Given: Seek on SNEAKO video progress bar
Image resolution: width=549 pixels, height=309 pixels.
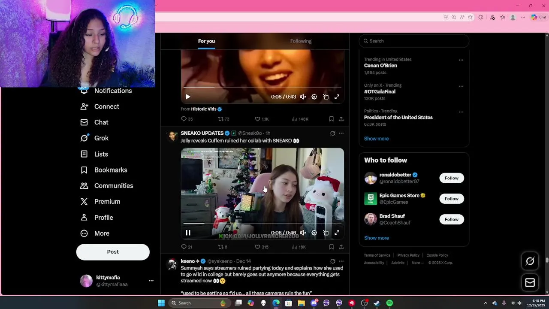Looking at the screenshot, I should coord(262,223).
